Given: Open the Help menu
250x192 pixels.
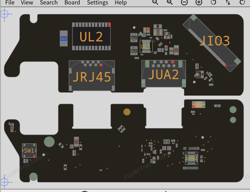Looking at the screenshot, I should pyautogui.click(x=121, y=2).
